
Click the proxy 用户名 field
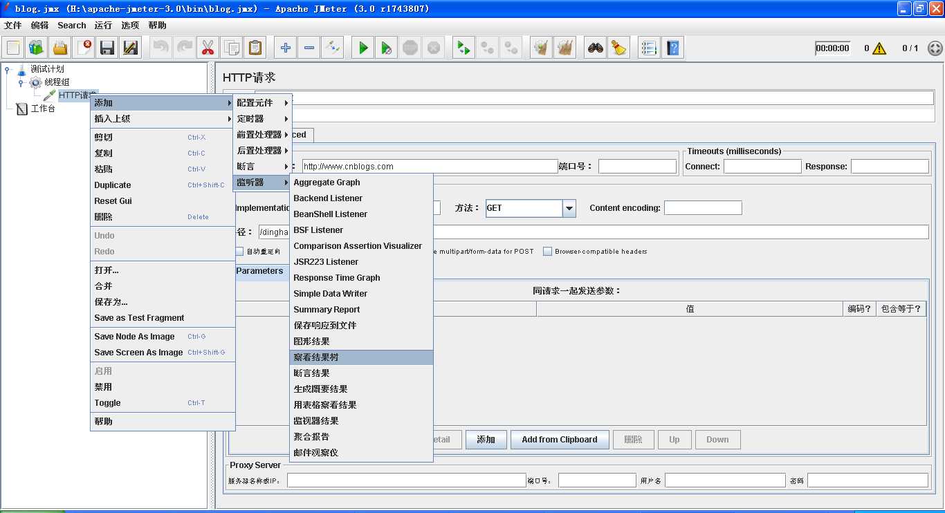(725, 481)
